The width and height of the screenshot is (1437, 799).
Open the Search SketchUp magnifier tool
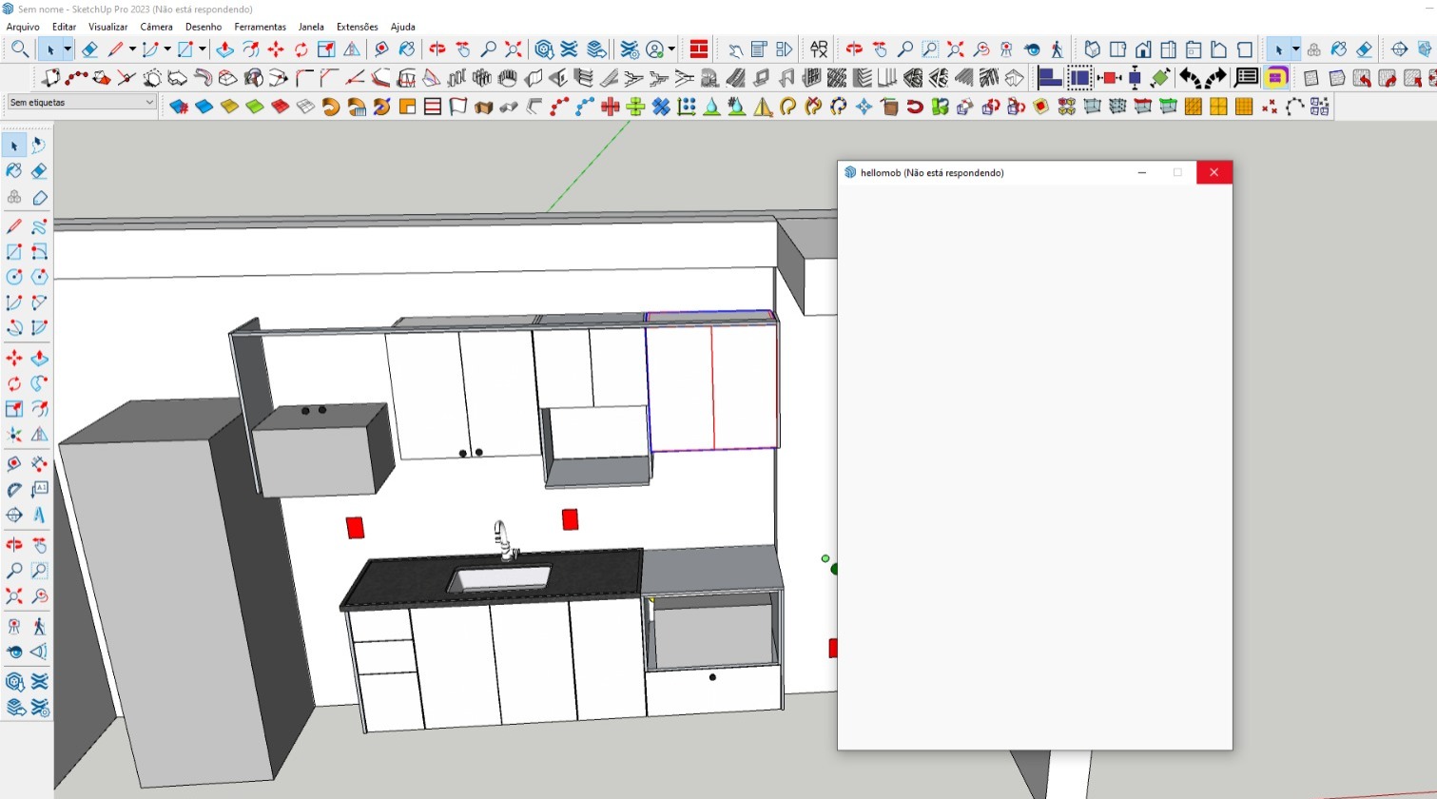[x=19, y=49]
